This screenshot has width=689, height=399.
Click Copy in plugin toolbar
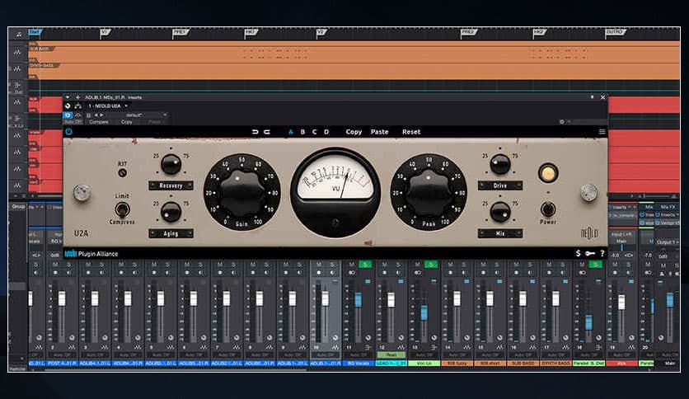click(354, 132)
